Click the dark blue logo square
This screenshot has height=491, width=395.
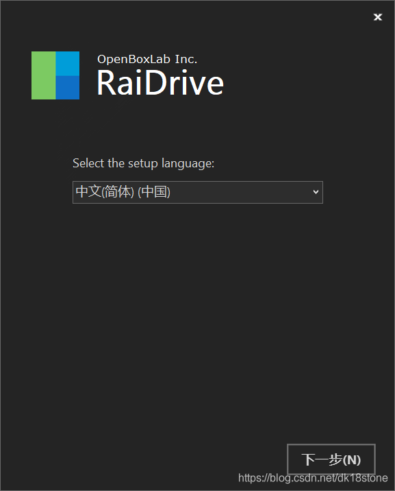click(x=68, y=88)
